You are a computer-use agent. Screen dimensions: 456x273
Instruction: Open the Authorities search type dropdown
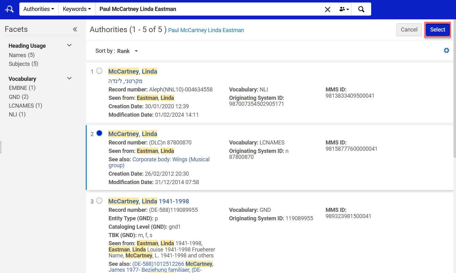(x=39, y=9)
